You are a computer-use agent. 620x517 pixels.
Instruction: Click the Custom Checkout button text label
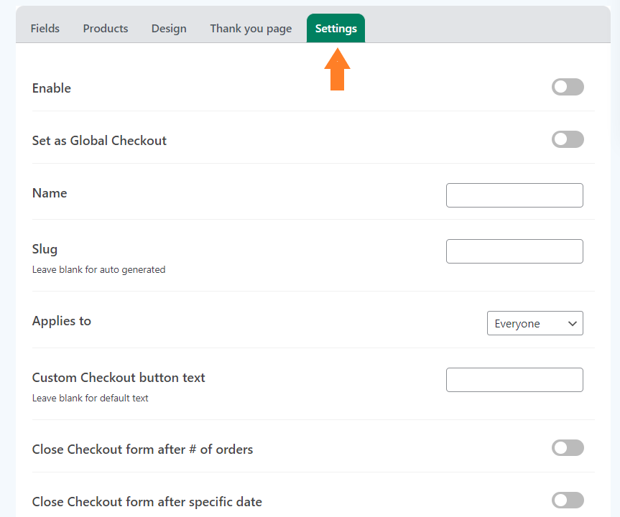(119, 378)
